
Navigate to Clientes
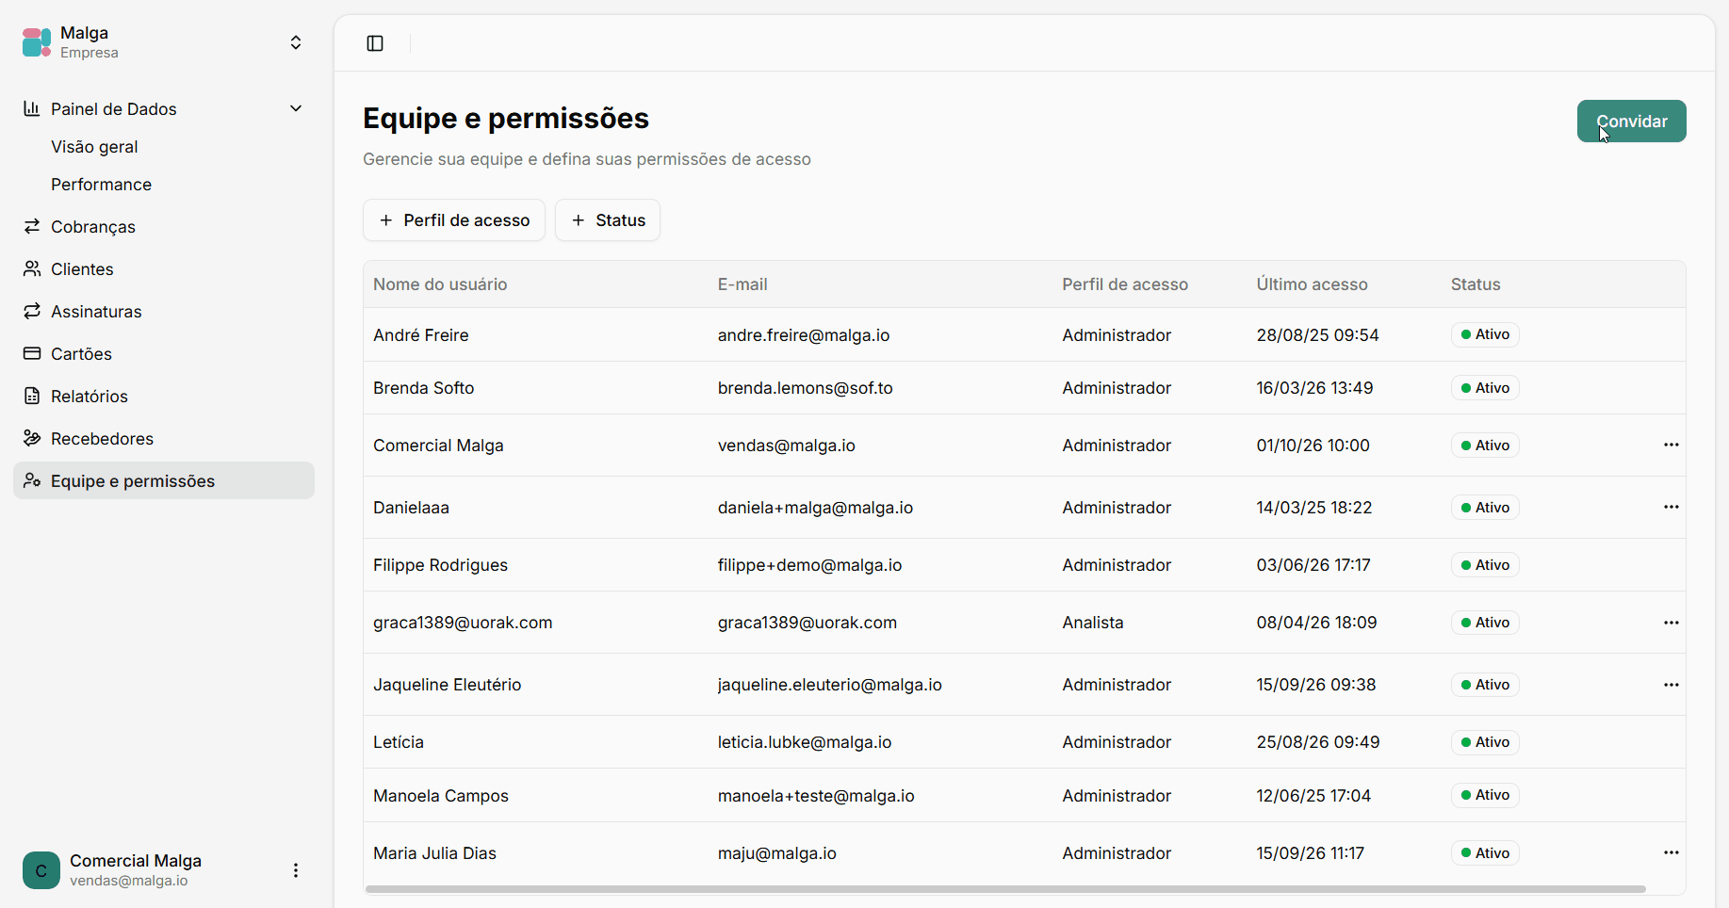(x=82, y=269)
